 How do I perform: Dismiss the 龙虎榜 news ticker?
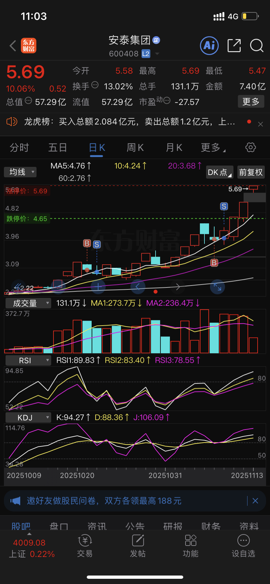[261, 124]
